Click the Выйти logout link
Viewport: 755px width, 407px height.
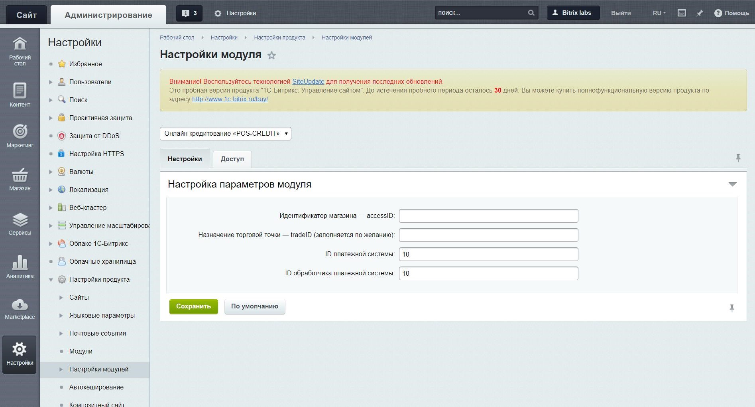pyautogui.click(x=621, y=13)
